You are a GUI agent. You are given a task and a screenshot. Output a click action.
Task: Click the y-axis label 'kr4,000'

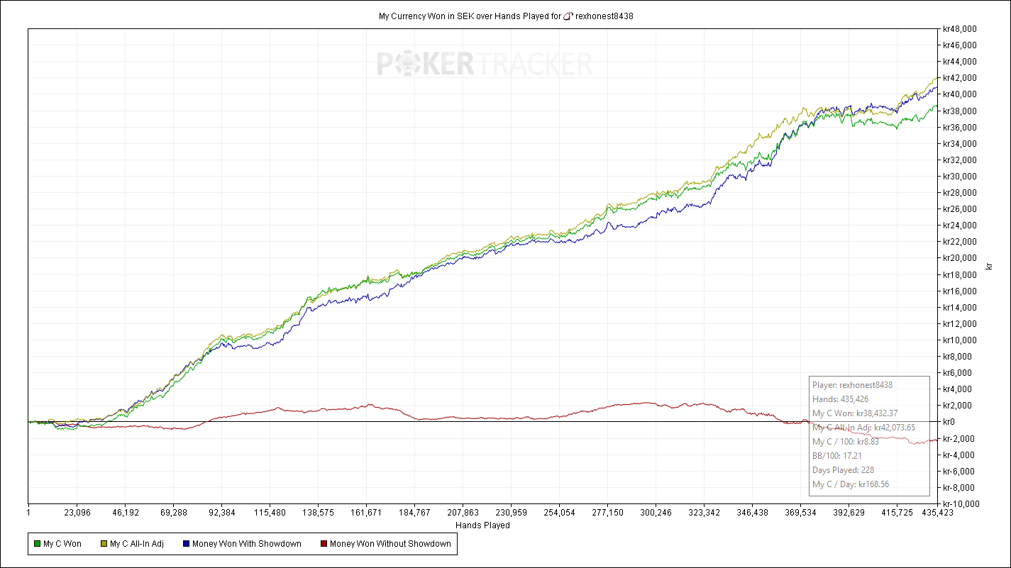pos(956,389)
